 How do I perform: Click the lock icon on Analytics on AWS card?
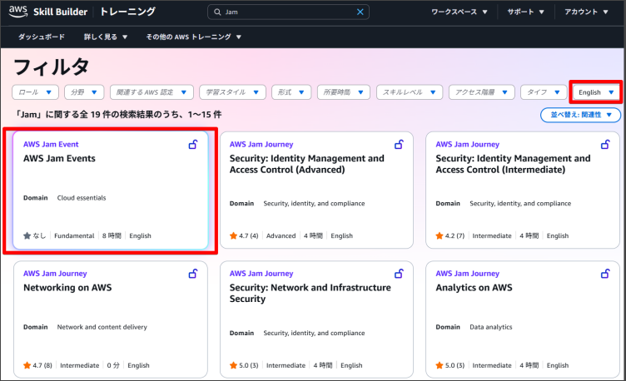tap(605, 274)
